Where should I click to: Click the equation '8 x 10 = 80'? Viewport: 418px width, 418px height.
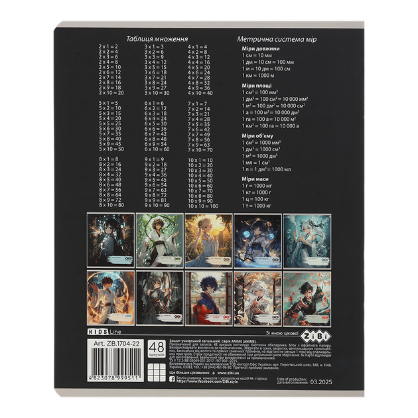111,205
